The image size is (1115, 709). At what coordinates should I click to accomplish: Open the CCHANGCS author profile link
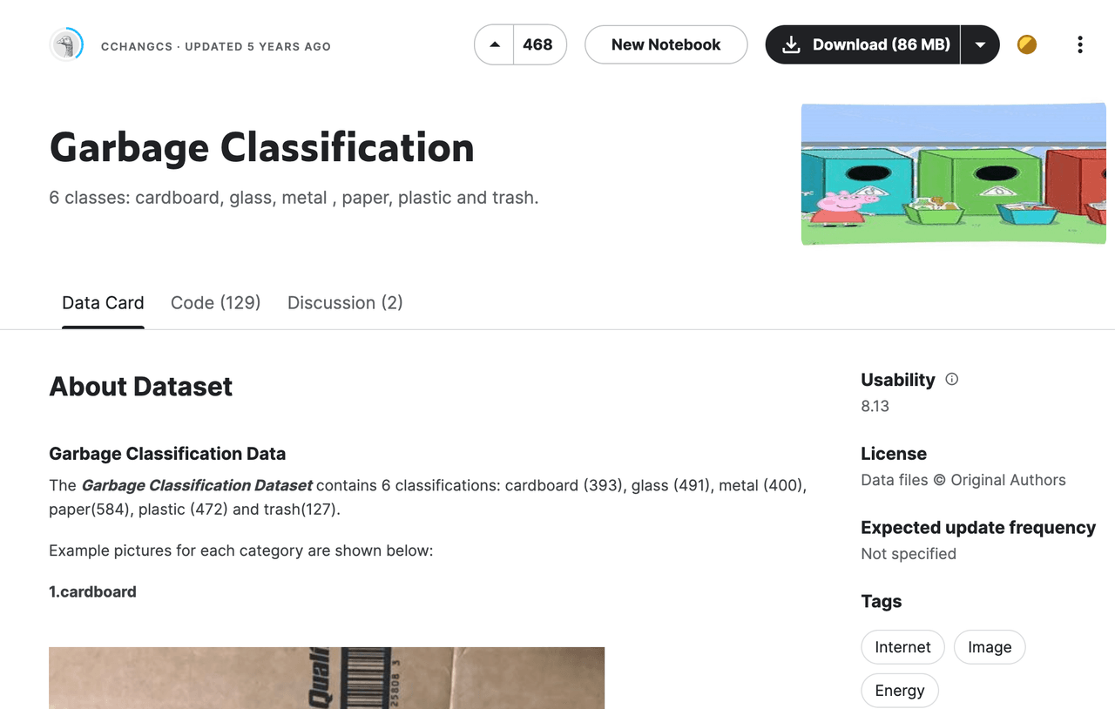click(x=137, y=46)
